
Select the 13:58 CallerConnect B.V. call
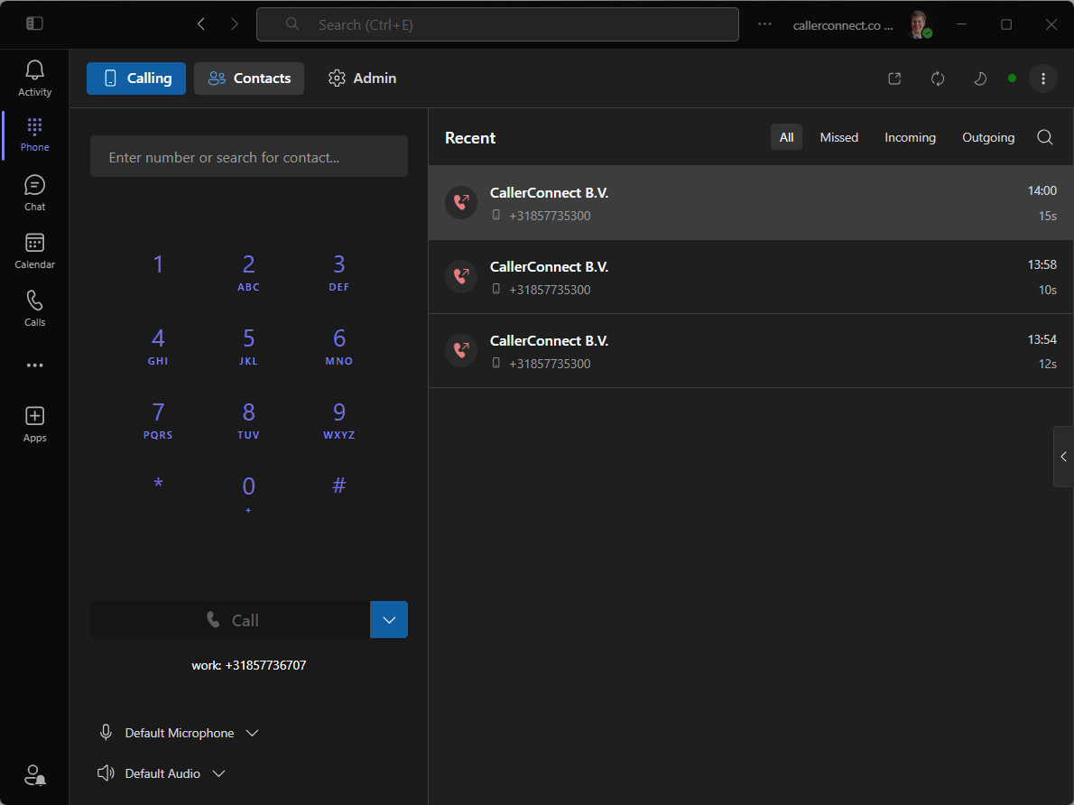[751, 277]
